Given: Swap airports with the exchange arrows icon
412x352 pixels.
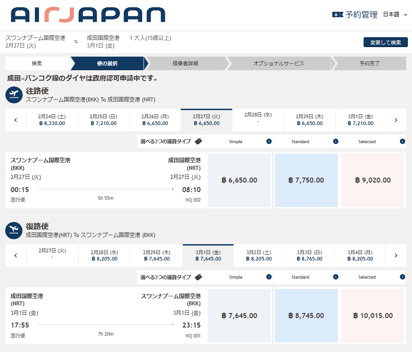Looking at the screenshot, I should click(x=76, y=42).
